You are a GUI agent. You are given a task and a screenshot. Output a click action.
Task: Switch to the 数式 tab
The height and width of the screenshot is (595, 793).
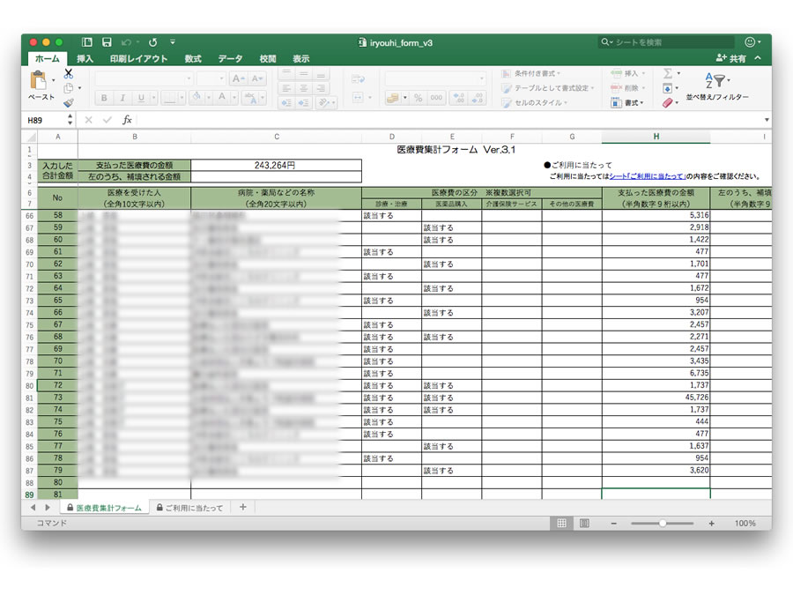click(193, 59)
